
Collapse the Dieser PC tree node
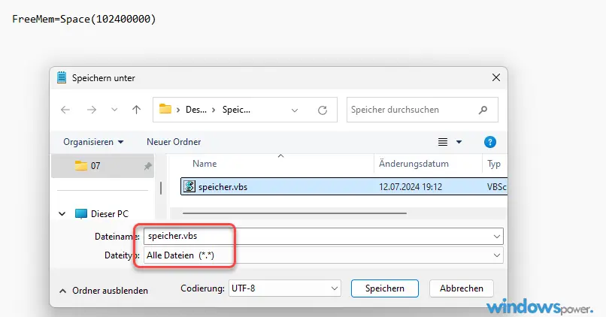click(x=62, y=213)
